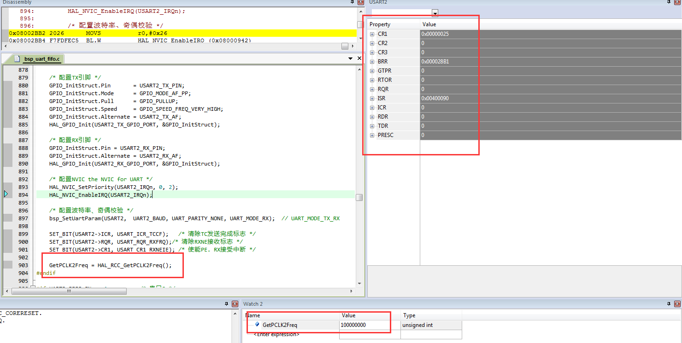The width and height of the screenshot is (682, 343).
Task: Click the 100000000 value in Watch 2
Action: (353, 325)
